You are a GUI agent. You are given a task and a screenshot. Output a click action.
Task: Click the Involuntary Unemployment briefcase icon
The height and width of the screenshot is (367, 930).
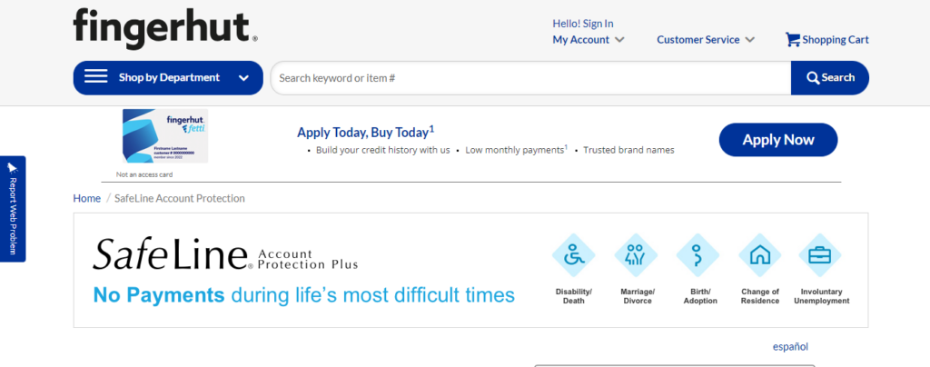click(820, 256)
